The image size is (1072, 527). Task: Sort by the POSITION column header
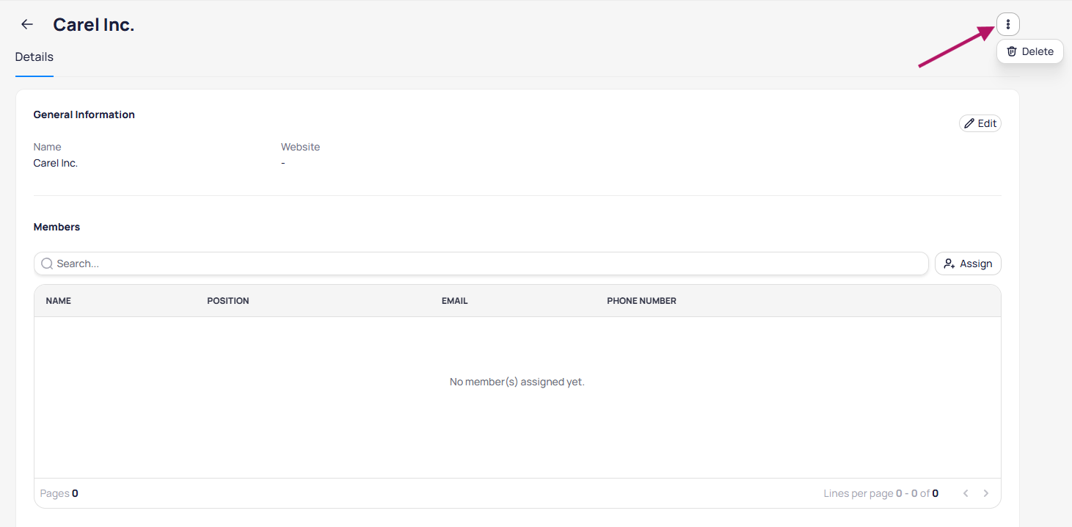[227, 301]
